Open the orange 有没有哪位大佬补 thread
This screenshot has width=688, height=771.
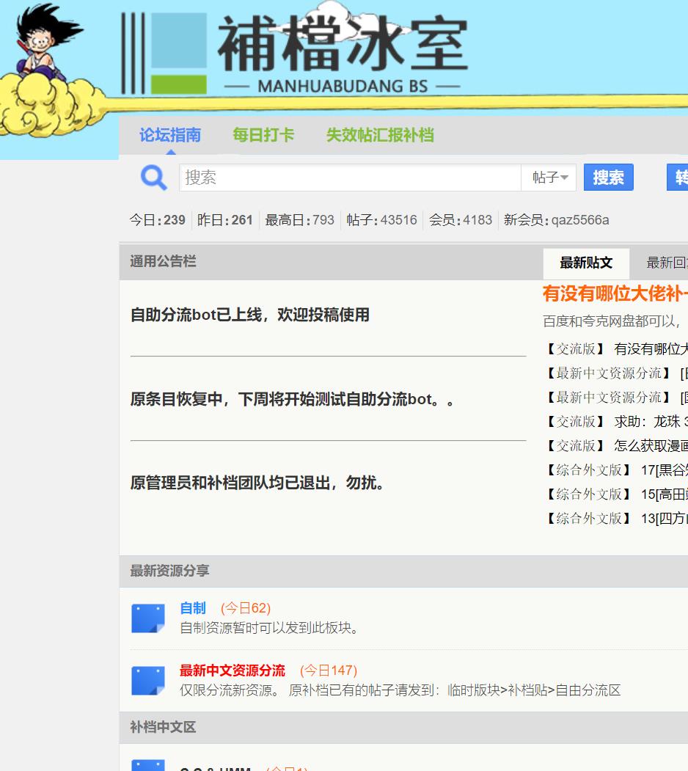[x=613, y=292]
